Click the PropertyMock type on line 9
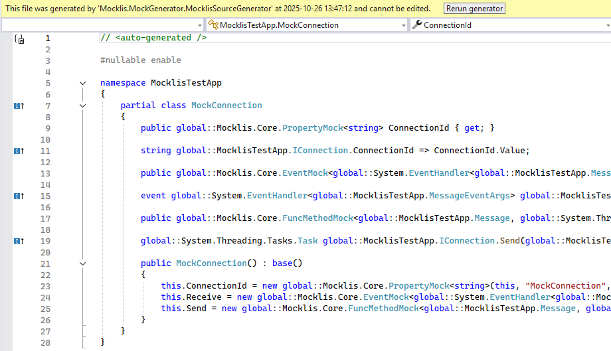Viewport: 611px width, 351px height. click(x=313, y=127)
